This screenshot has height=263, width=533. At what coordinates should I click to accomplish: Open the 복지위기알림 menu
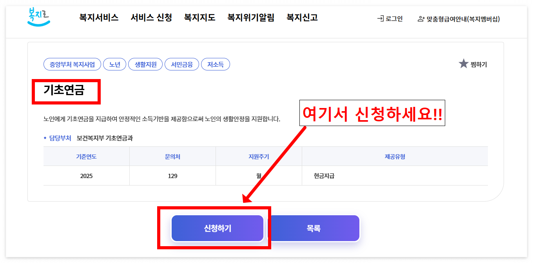tap(251, 17)
